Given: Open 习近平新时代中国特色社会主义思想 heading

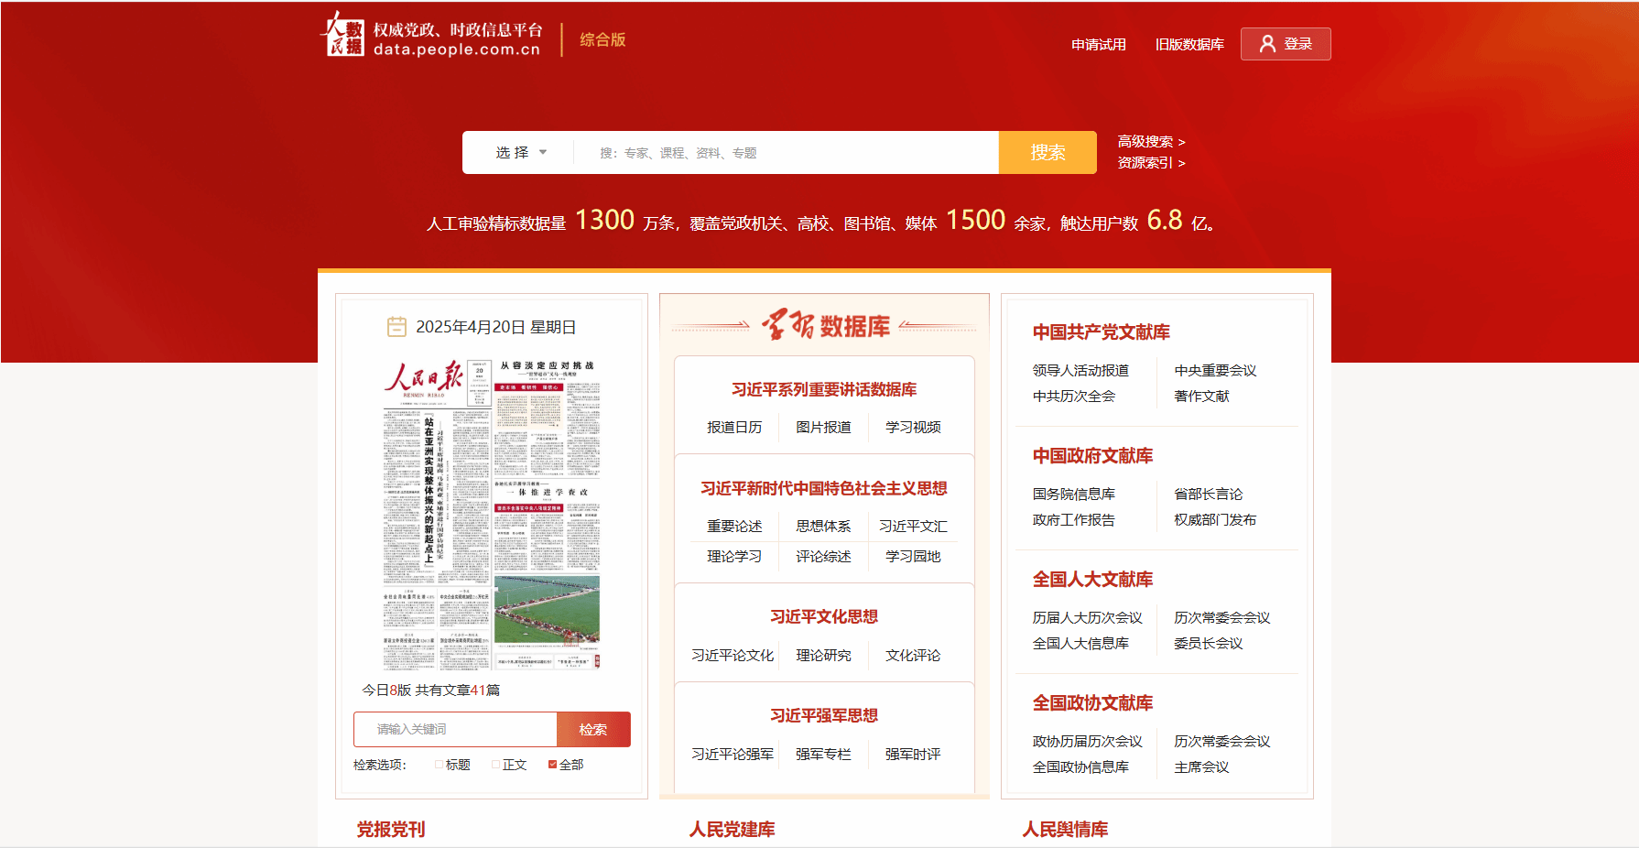Looking at the screenshot, I should click(824, 489).
